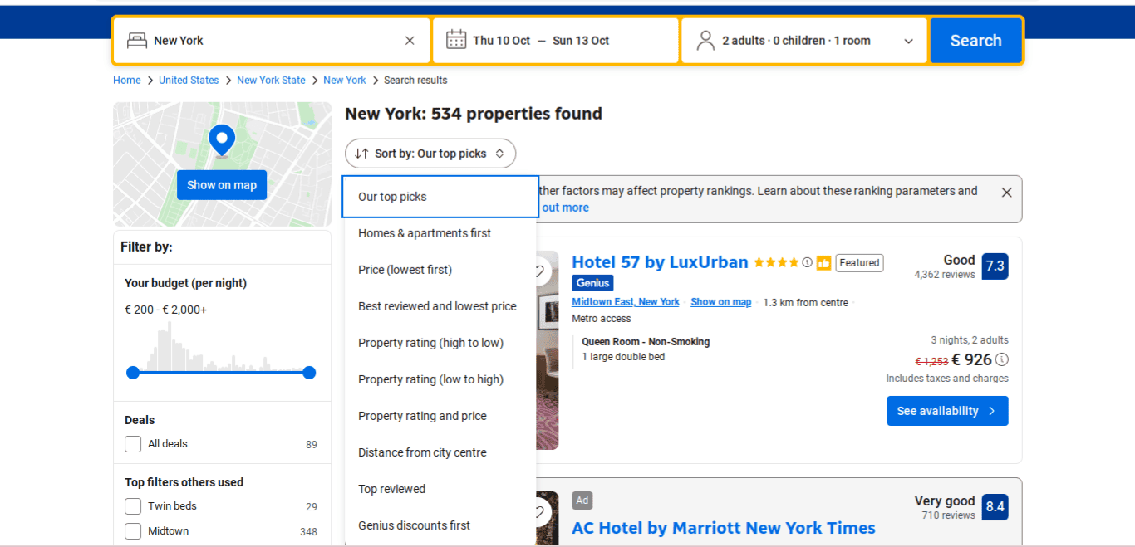This screenshot has width=1135, height=547.
Task: Dismiss the ranking info banner
Action: click(x=1006, y=193)
